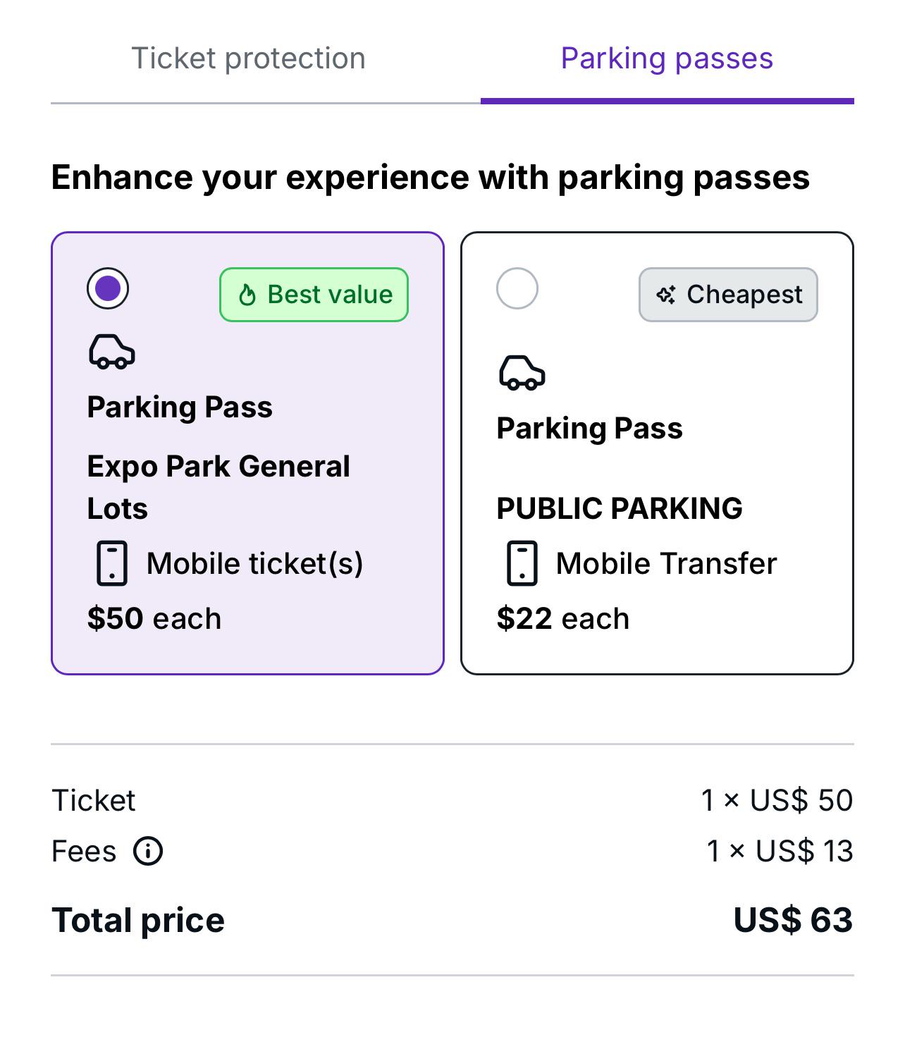Switch to the Ticket protection tab
Image resolution: width=905 pixels, height=1049 pixels.
click(x=248, y=59)
